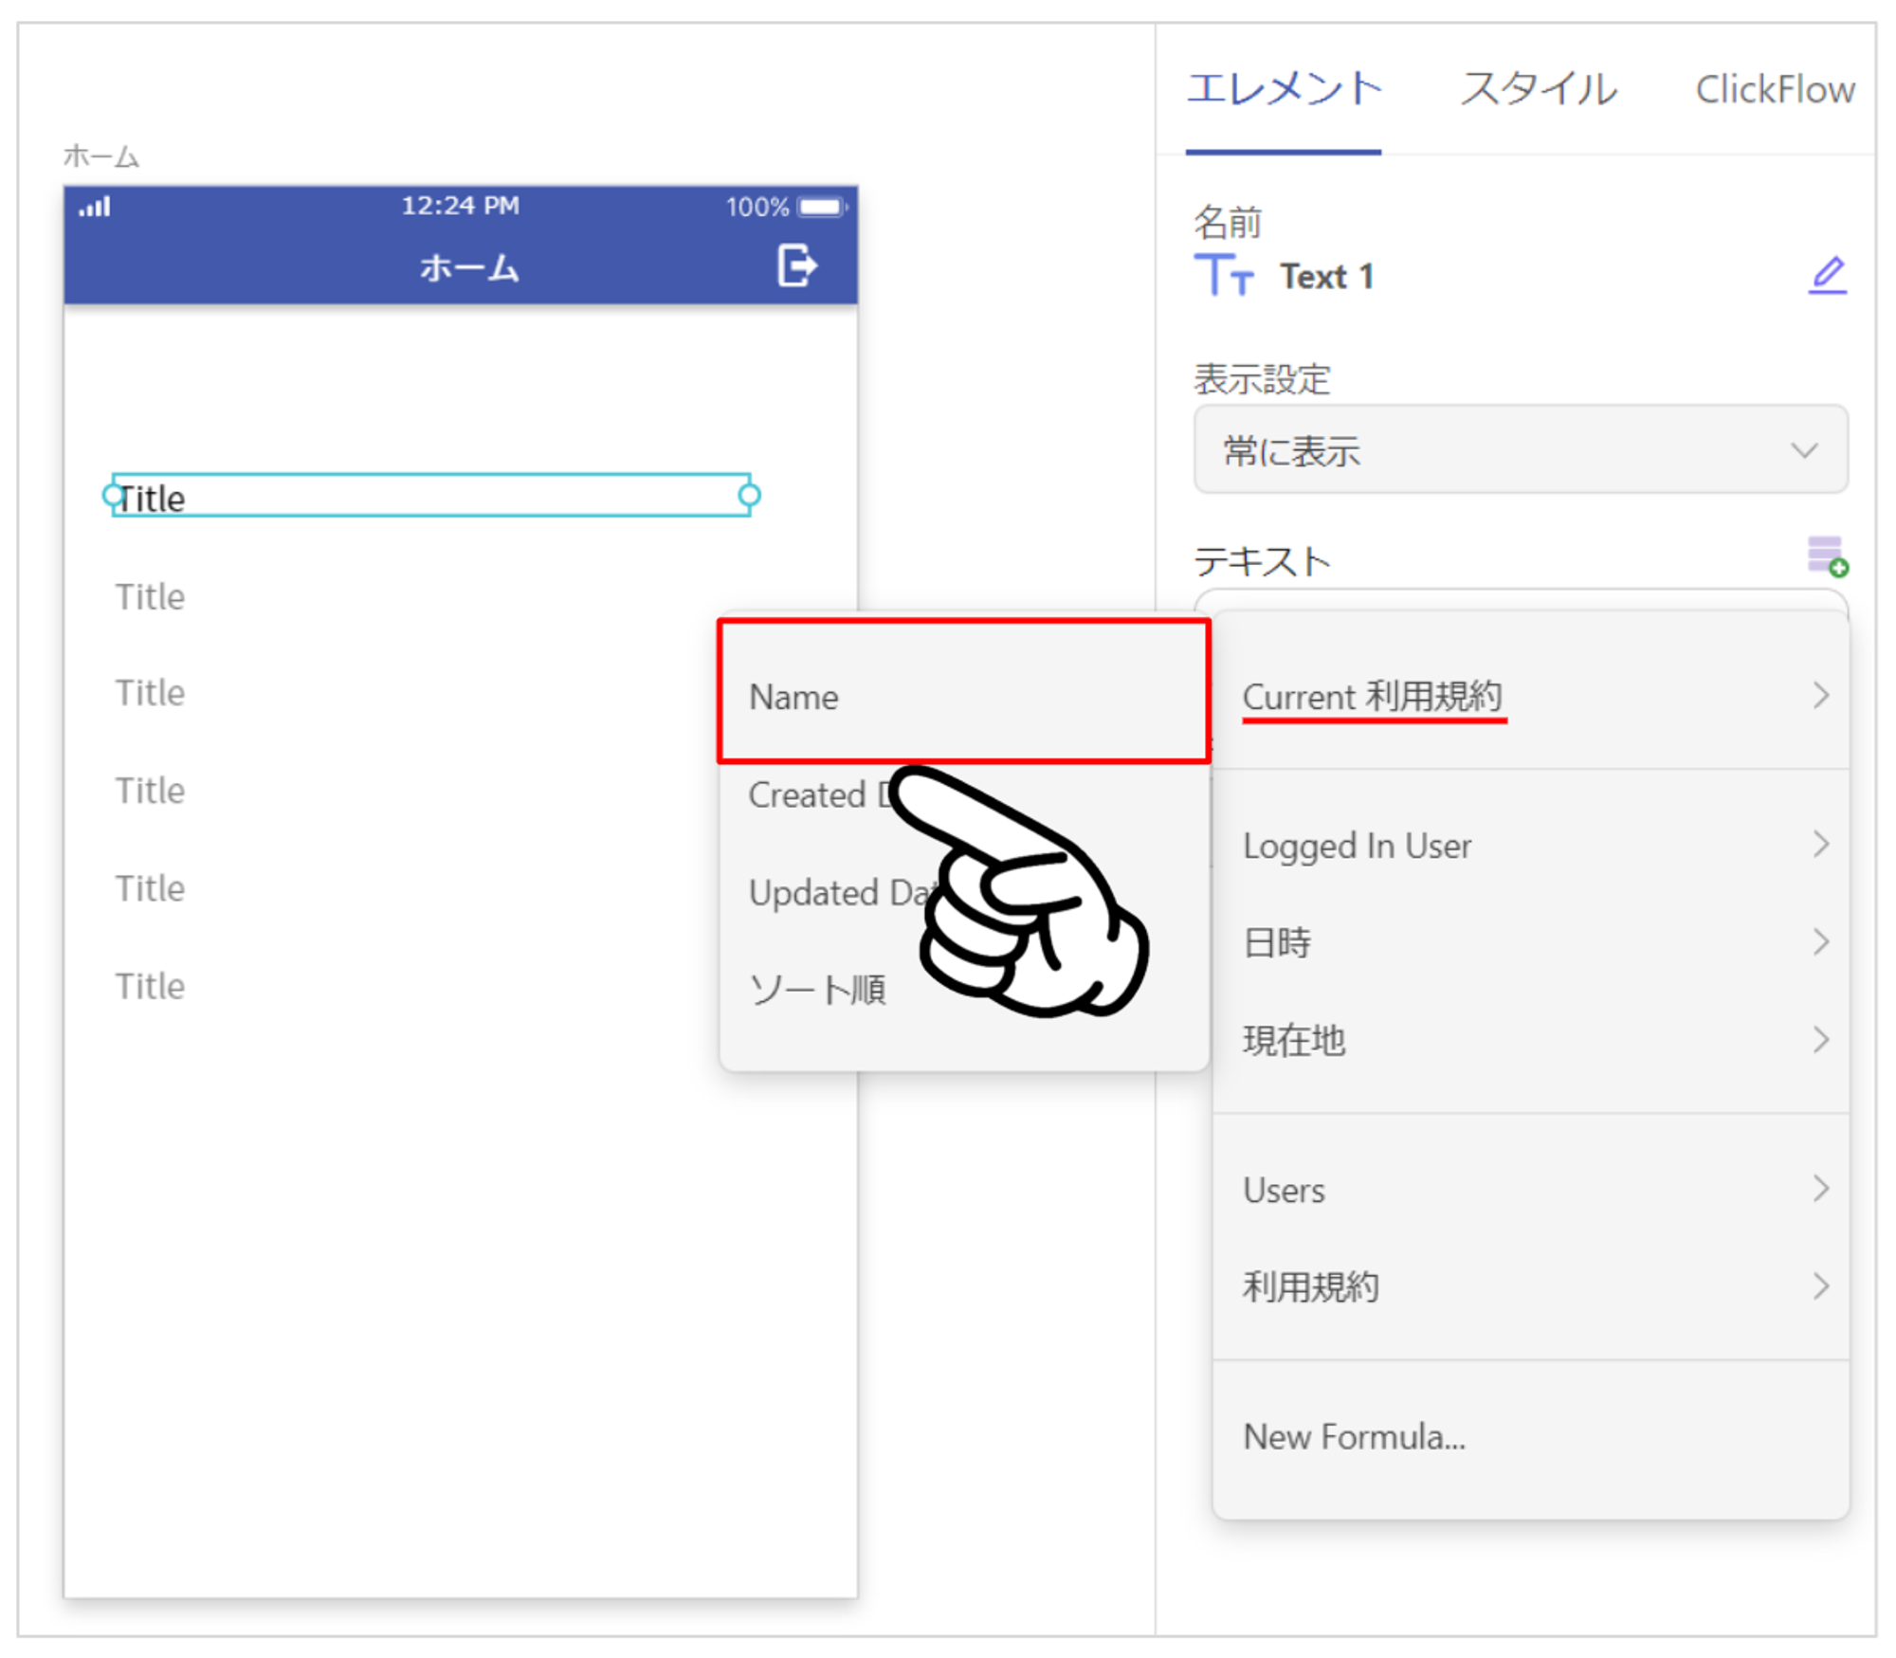Open the 常に表示 visibility dropdown
1896x1658 pixels.
(1520, 449)
